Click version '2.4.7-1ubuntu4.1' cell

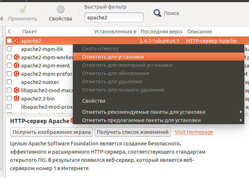pos(159,41)
